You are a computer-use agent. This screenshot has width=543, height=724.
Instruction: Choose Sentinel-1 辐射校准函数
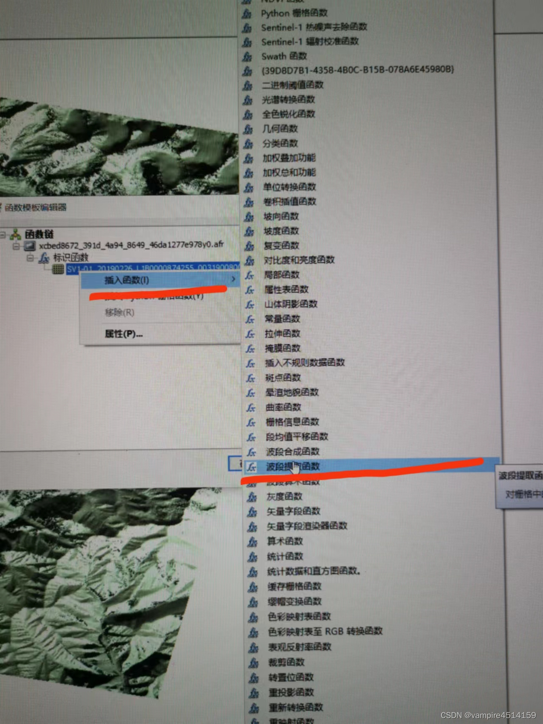coord(310,42)
